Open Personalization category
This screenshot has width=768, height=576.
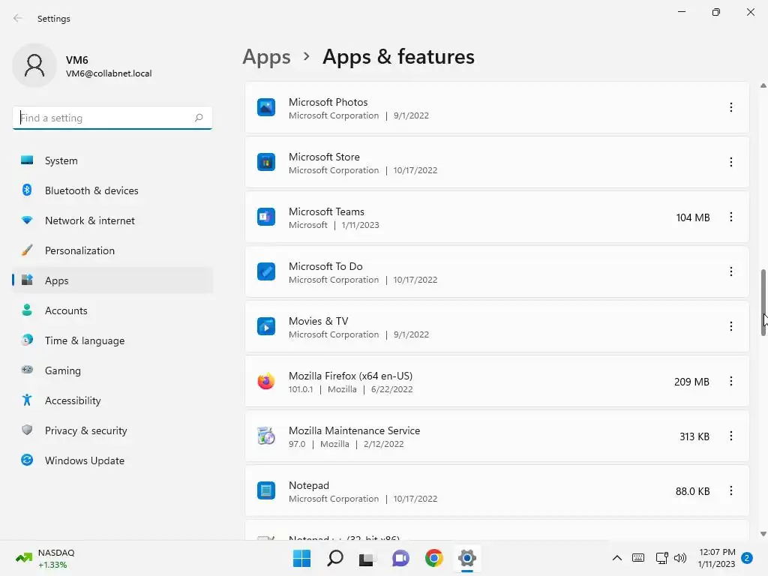(112, 250)
